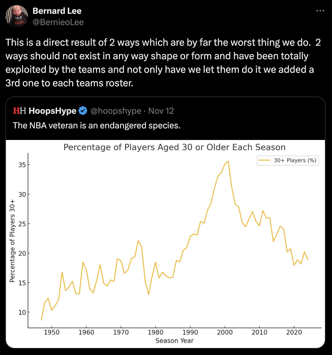The width and height of the screenshot is (332, 355).
Task: Click Bernard Lee's profile avatar
Action: (x=17, y=16)
